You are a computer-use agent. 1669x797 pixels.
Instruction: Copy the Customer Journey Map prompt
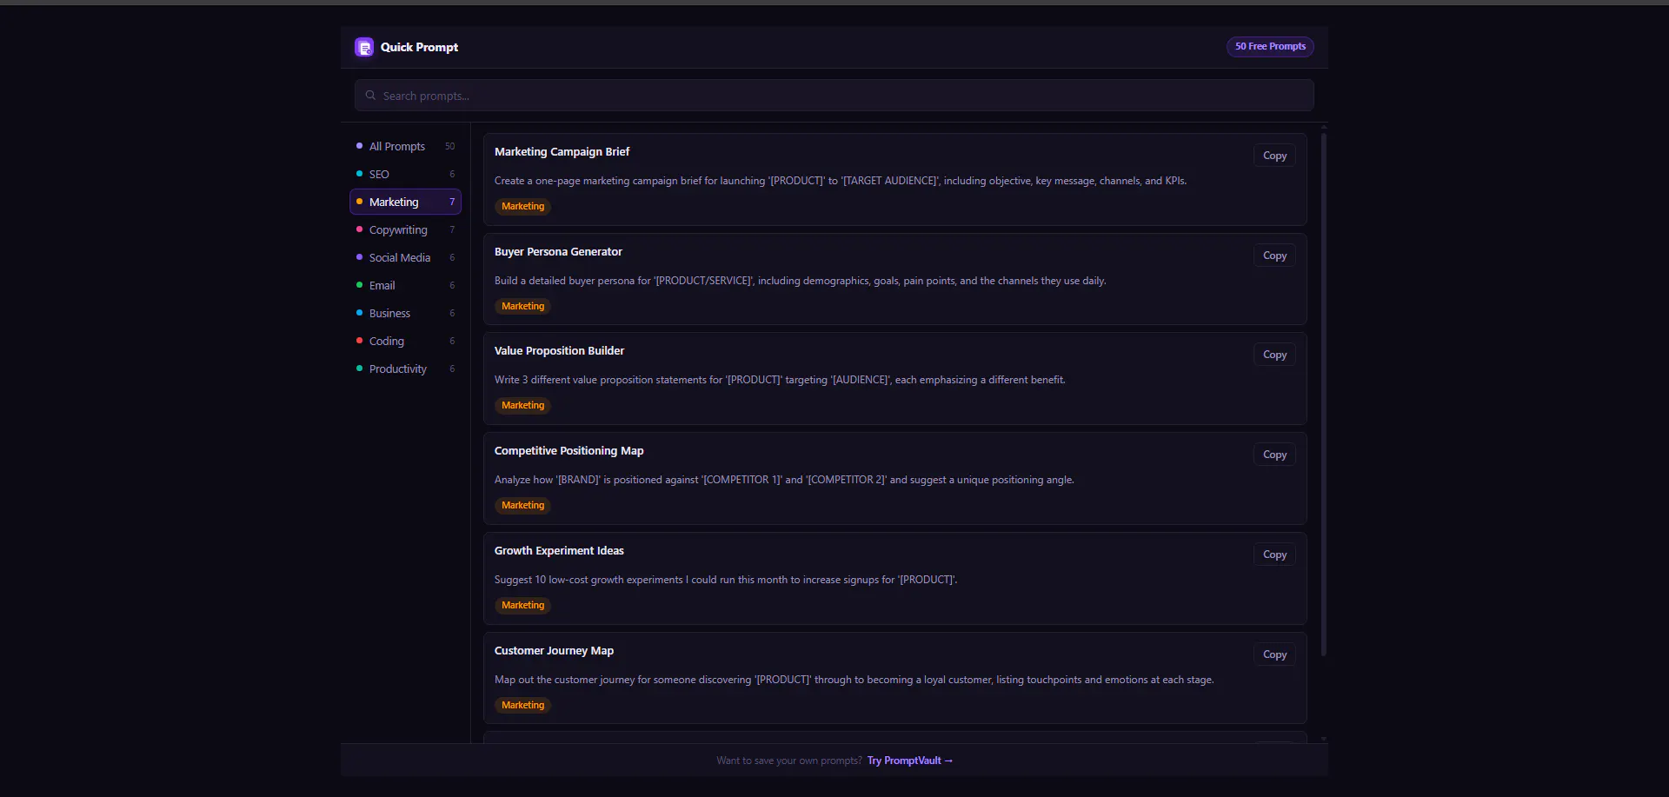pos(1274,654)
